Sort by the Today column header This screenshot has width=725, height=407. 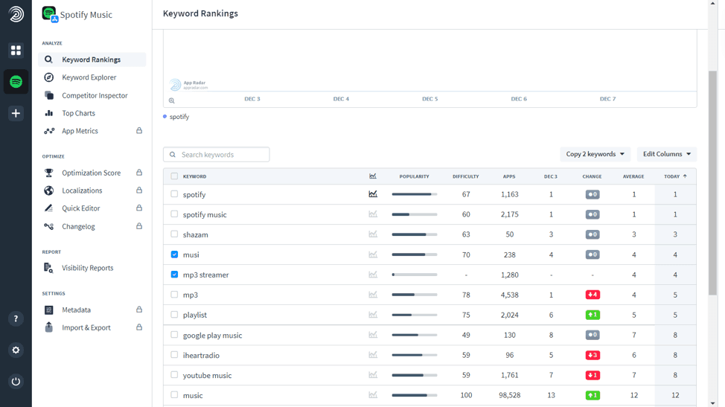[x=675, y=176]
